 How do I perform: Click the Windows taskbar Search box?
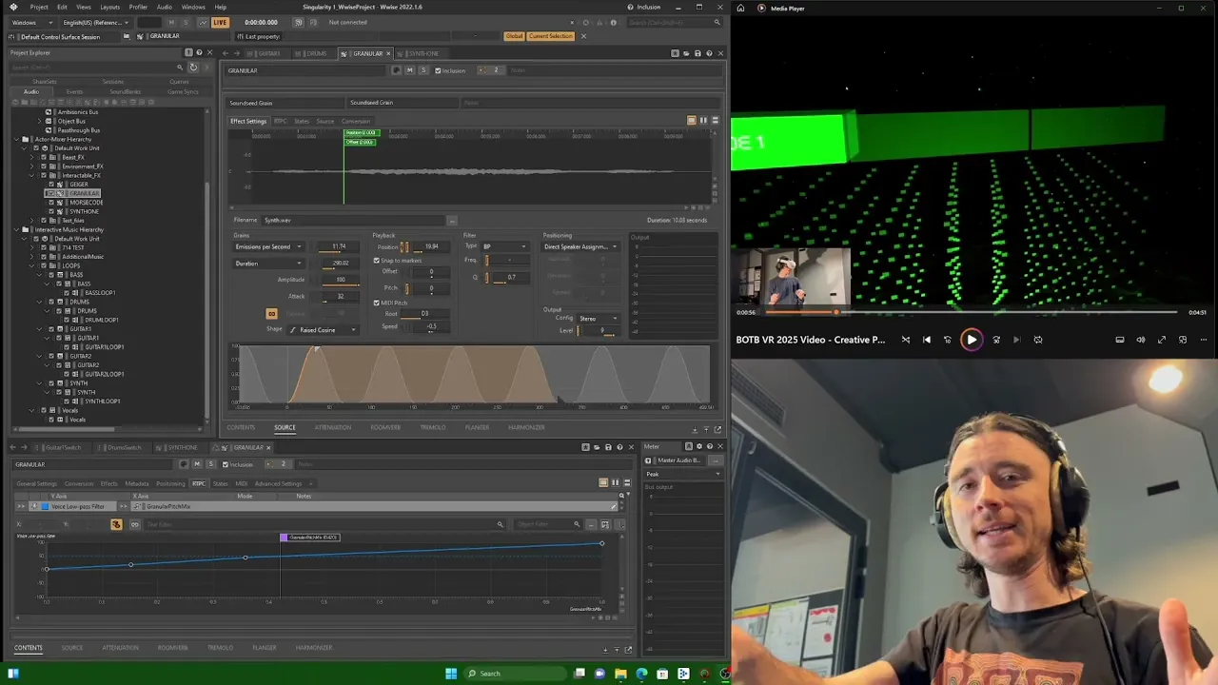point(514,674)
